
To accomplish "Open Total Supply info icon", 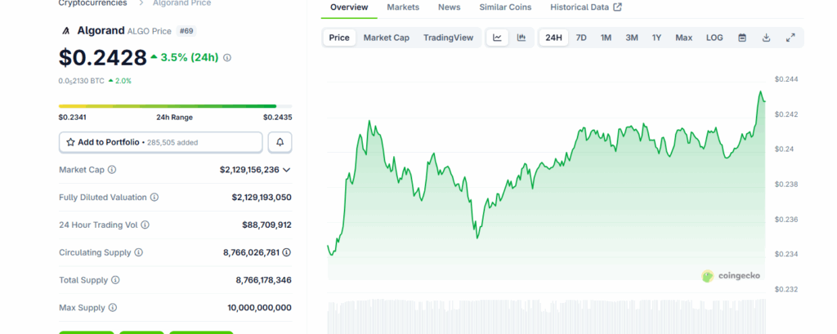I will click(115, 280).
